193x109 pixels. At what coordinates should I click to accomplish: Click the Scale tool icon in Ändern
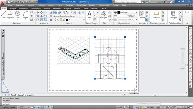pos(42,20)
